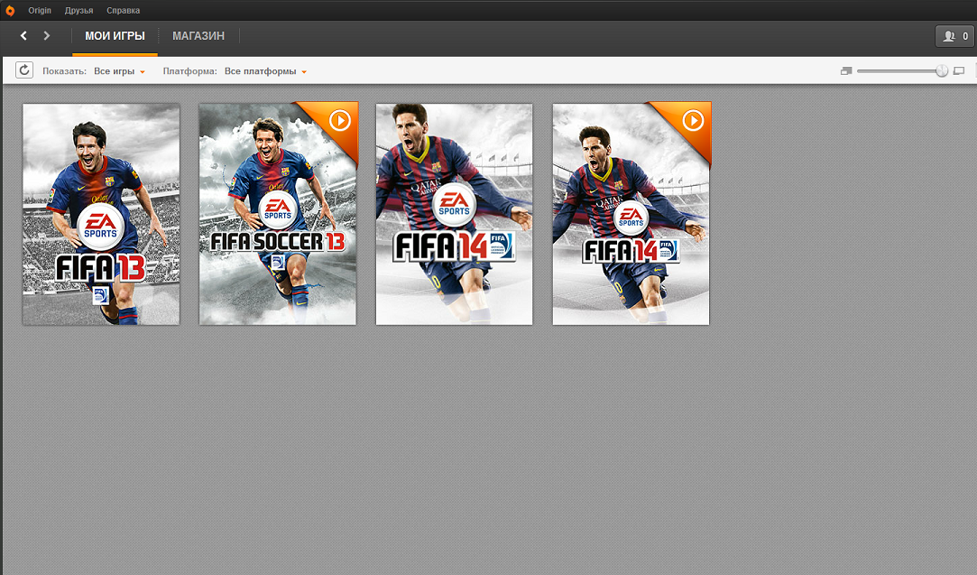Image resolution: width=977 pixels, height=575 pixels.
Task: Click the large tiles size icon
Action: click(959, 71)
